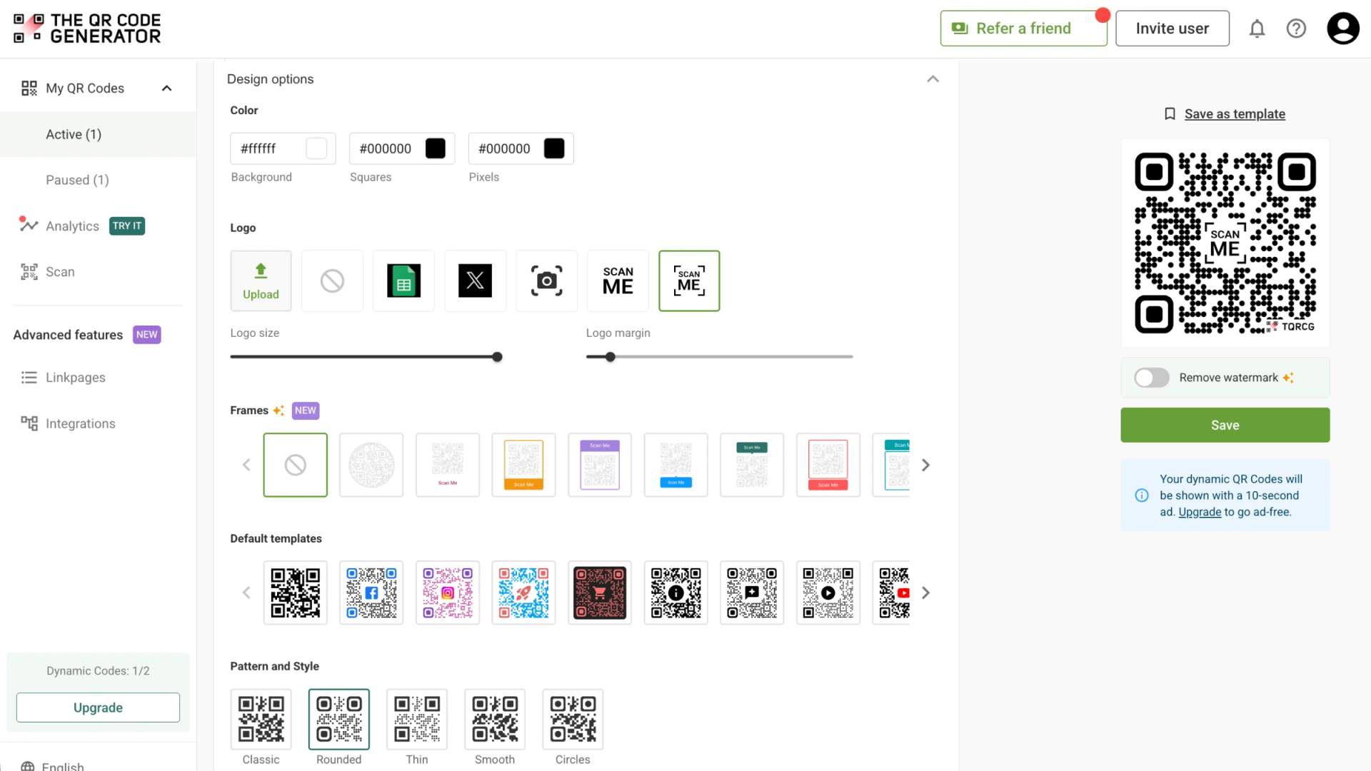Open the Background color swatch

pos(316,148)
